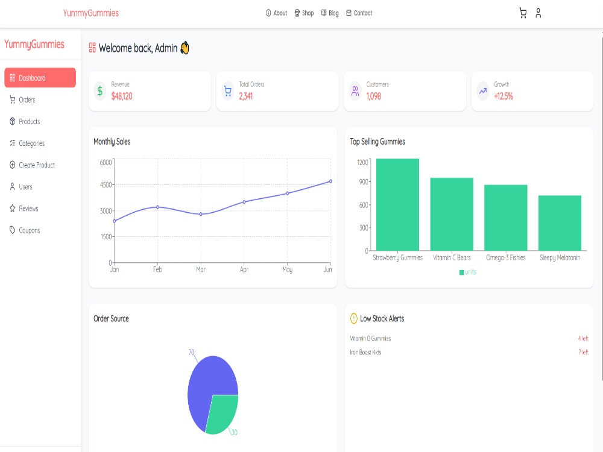This screenshot has height=452, width=603.
Task: Go to the Shop page
Action: [x=304, y=13]
